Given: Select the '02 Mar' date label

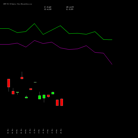Looking at the screenshot, I should (8, 131).
